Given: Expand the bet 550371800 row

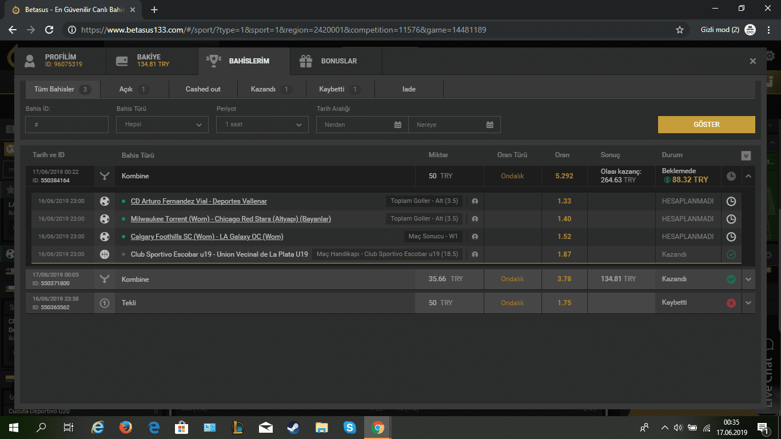Looking at the screenshot, I should [x=748, y=280].
